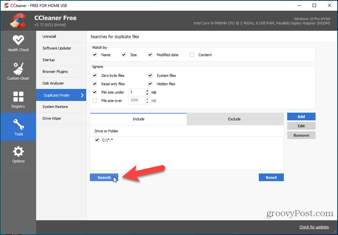Open System Restore tool
338x235 pixels.
click(61, 107)
